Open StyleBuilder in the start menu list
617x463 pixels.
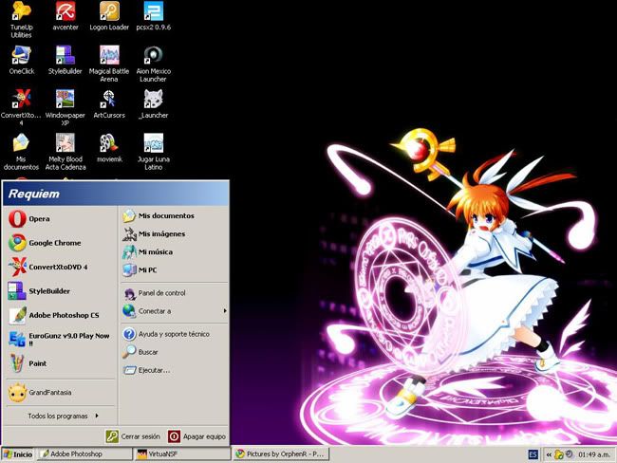(60, 291)
